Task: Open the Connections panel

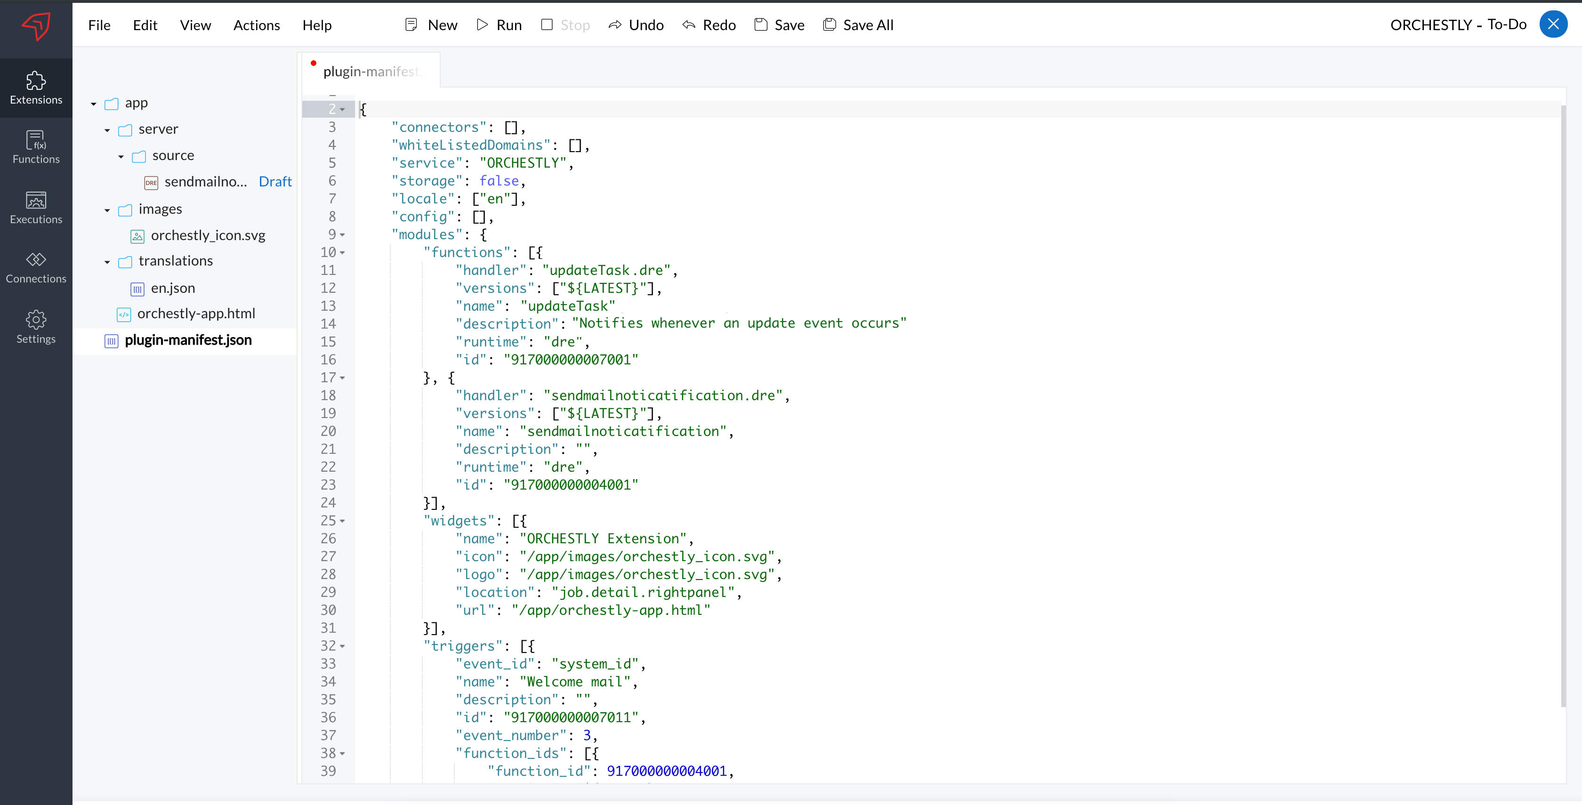Action: pos(36,267)
